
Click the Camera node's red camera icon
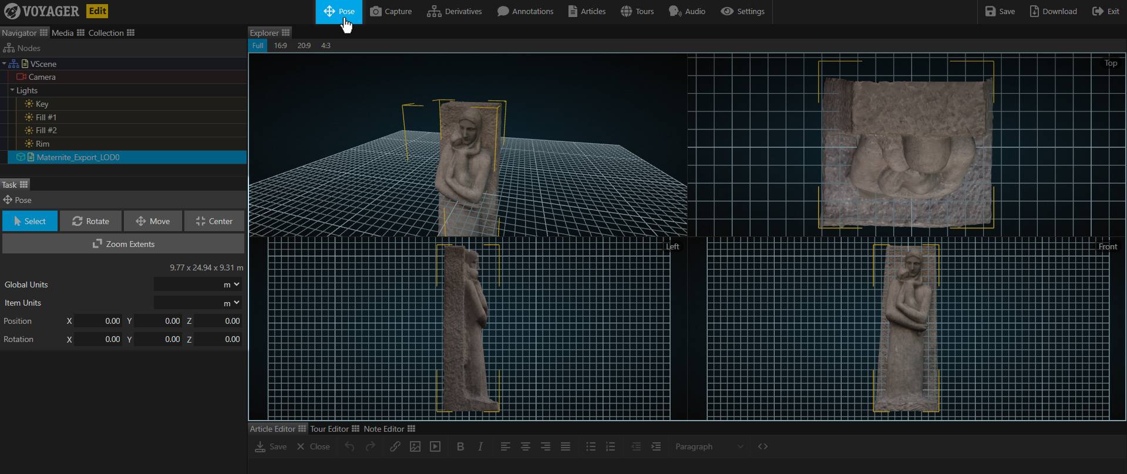click(21, 77)
